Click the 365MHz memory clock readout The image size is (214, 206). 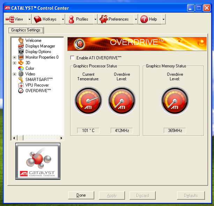tap(175, 130)
